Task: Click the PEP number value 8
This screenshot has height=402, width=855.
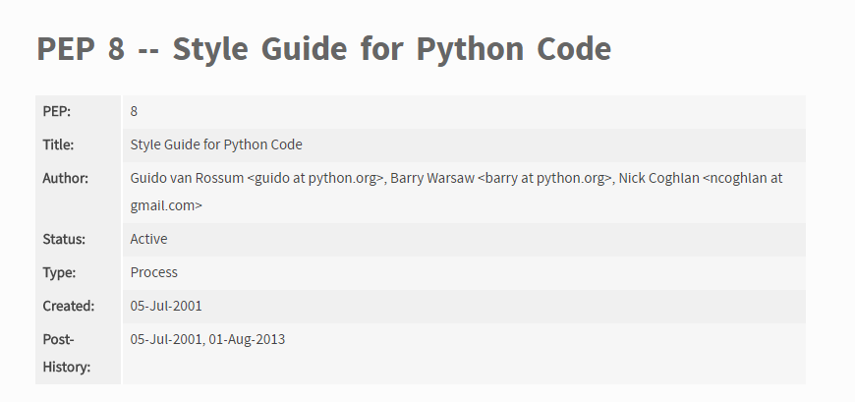Action: 134,111
